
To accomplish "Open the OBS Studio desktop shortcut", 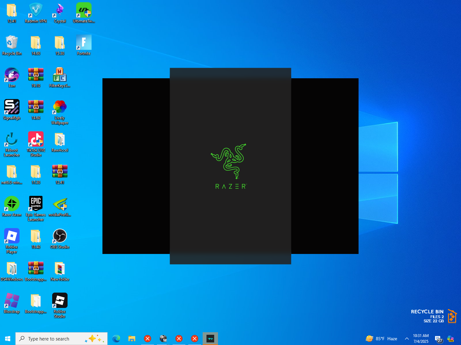I will pyautogui.click(x=60, y=239).
